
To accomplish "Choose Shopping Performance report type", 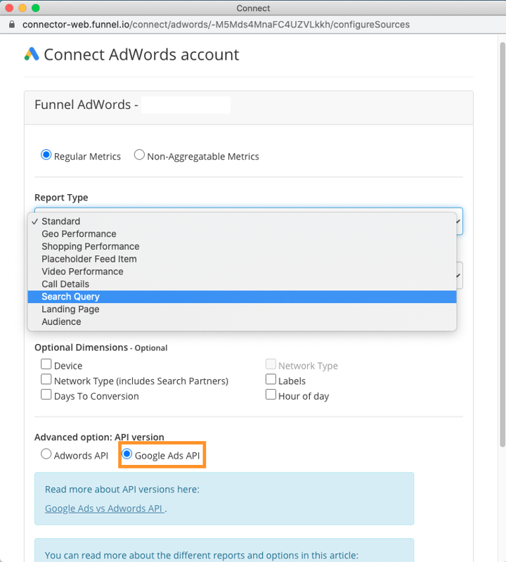I will pos(242,246).
